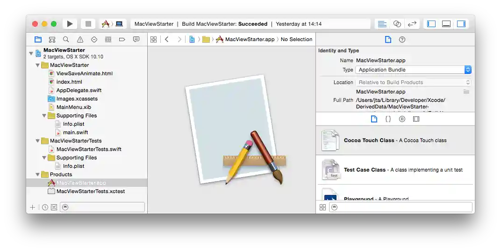Toggle the left Navigator panel
This screenshot has width=501, height=251.
pyautogui.click(x=431, y=24)
